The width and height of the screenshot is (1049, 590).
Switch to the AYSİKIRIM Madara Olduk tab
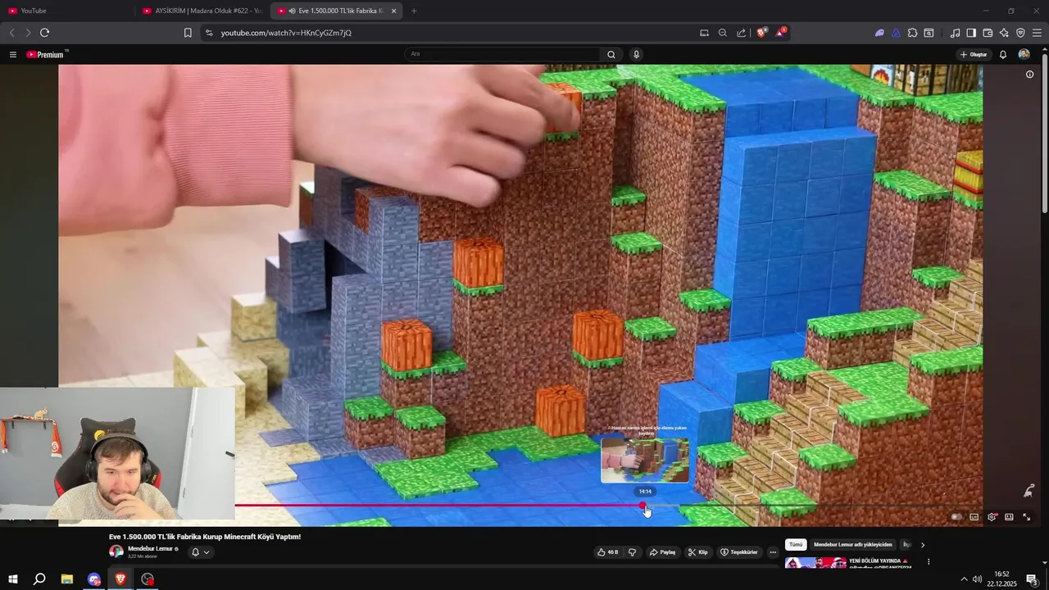coord(202,11)
